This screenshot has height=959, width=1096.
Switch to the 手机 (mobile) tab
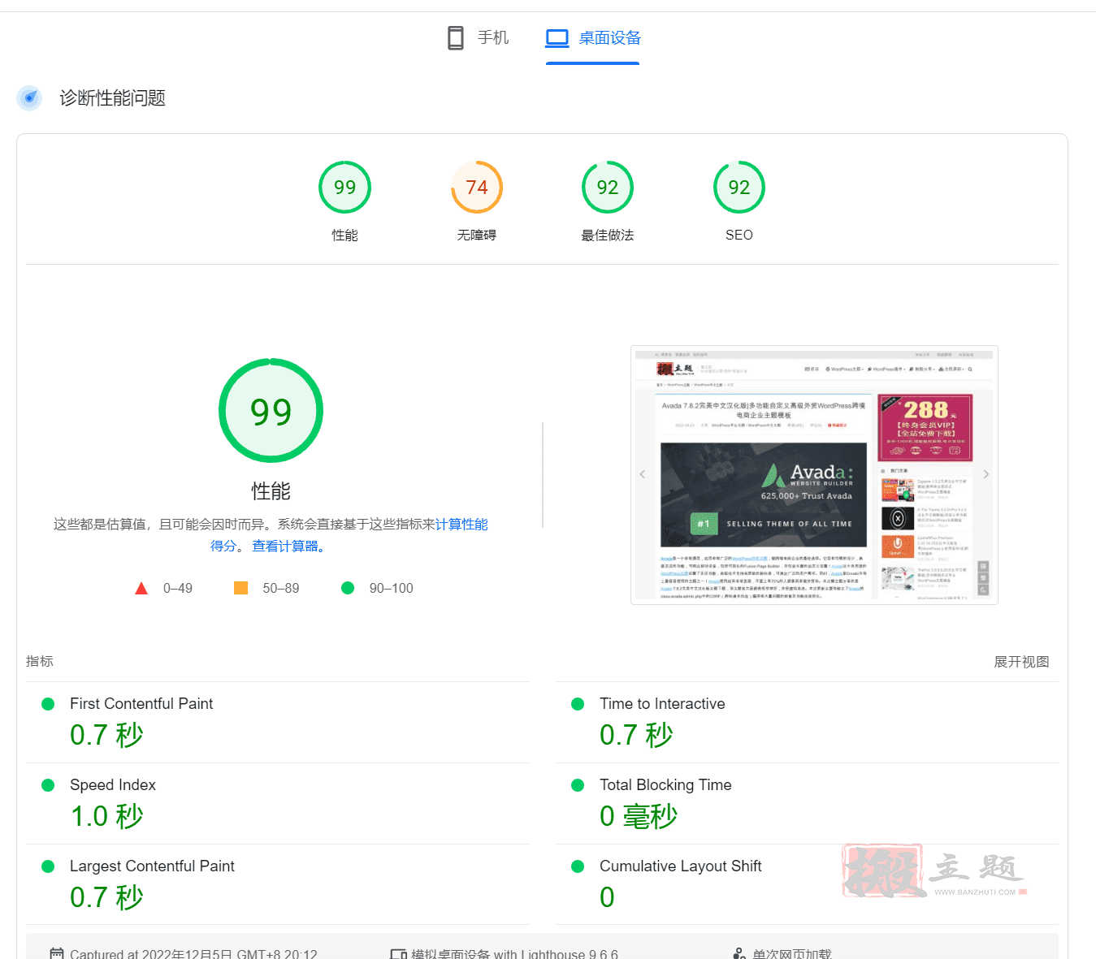(478, 38)
